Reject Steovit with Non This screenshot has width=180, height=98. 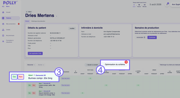click(x=34, y=93)
